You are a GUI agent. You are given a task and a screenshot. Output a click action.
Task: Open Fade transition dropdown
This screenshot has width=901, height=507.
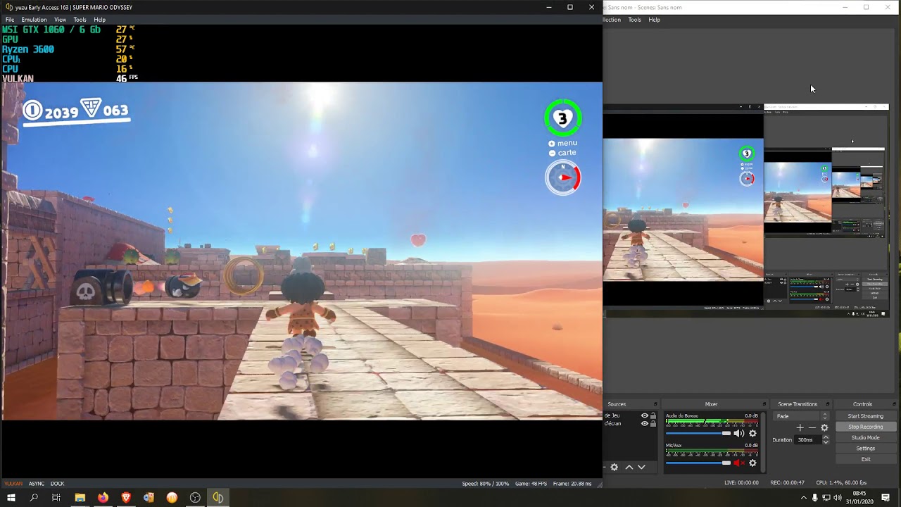(x=801, y=416)
